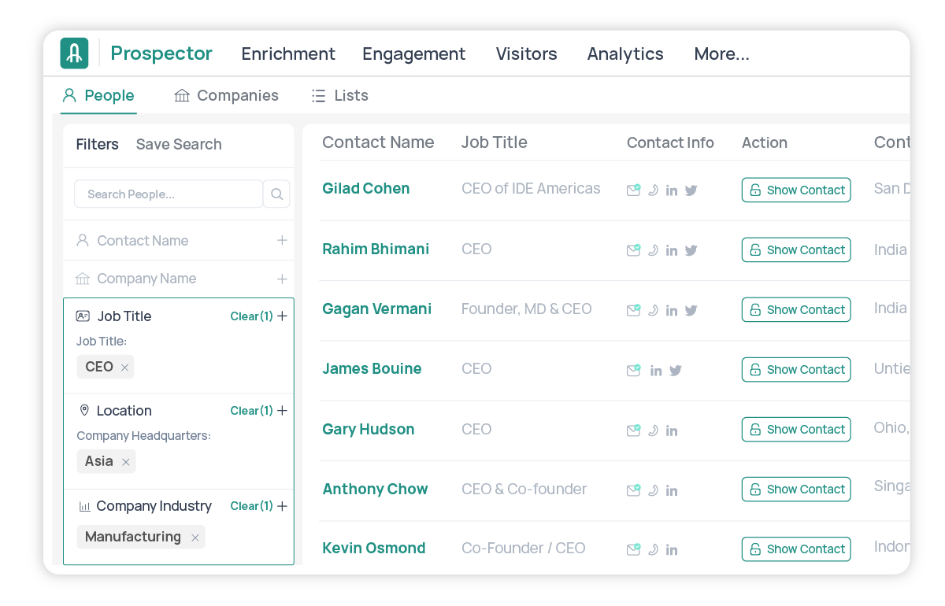
Task: Click Anthony Chow's email icon
Action: [x=633, y=490]
